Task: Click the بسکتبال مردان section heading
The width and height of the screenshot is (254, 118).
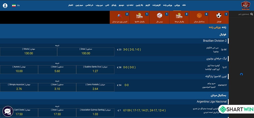Action: pos(218,95)
